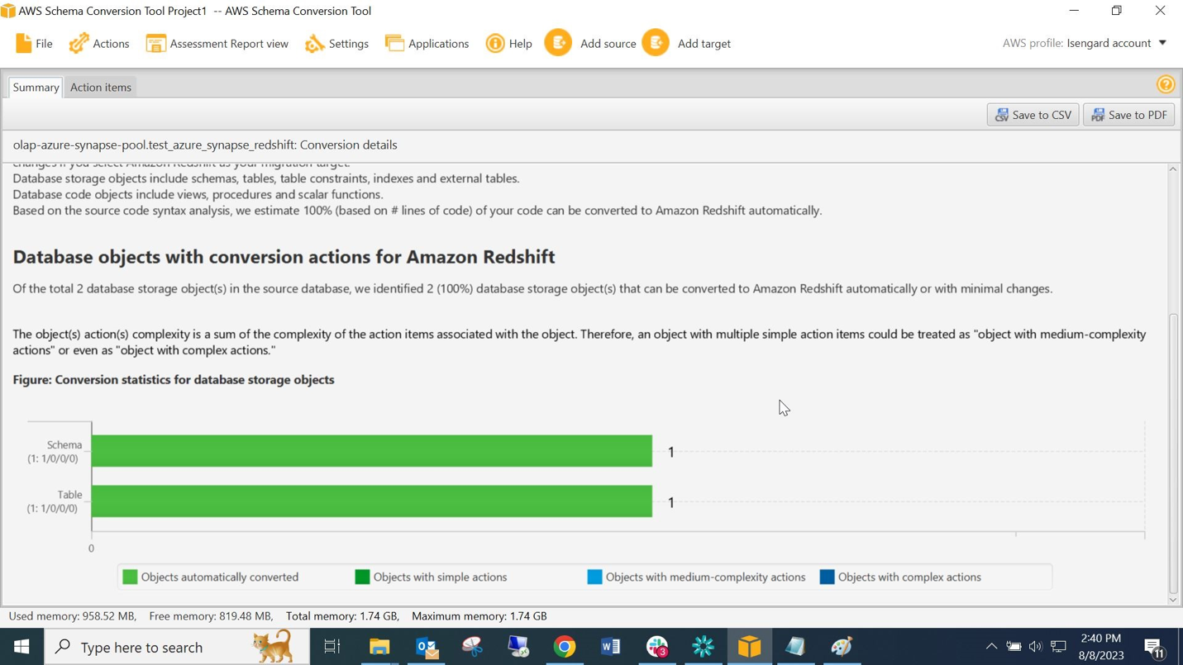This screenshot has height=665, width=1183.
Task: Click the Add source button
Action: [x=590, y=43]
